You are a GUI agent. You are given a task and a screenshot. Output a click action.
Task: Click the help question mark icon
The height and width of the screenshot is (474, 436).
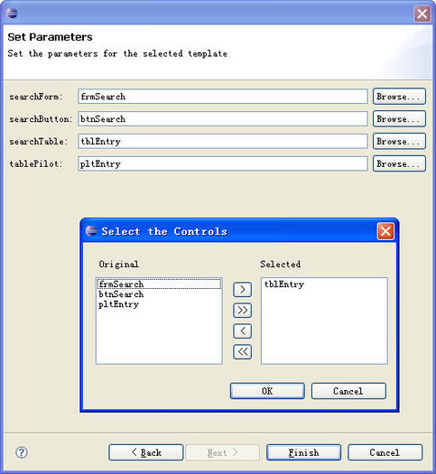click(x=22, y=452)
